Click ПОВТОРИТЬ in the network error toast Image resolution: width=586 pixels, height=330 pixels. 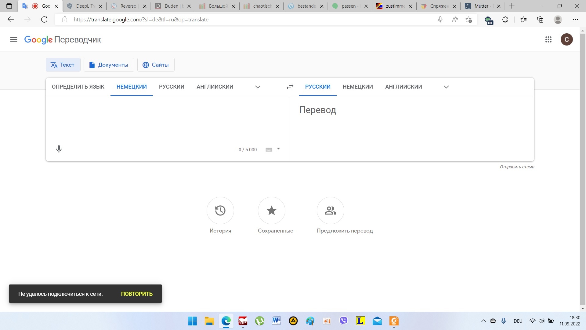[x=137, y=294]
